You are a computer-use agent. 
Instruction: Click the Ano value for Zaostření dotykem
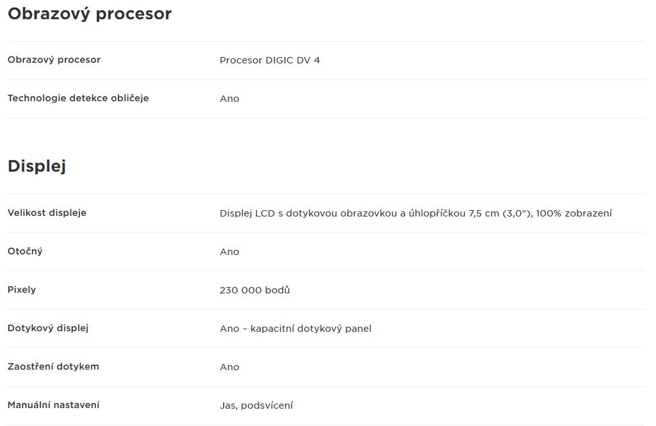pyautogui.click(x=230, y=368)
